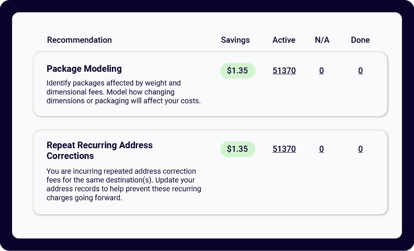Click the Package Modeling description text
Image resolution: width=414 pixels, height=251 pixels.
(123, 92)
